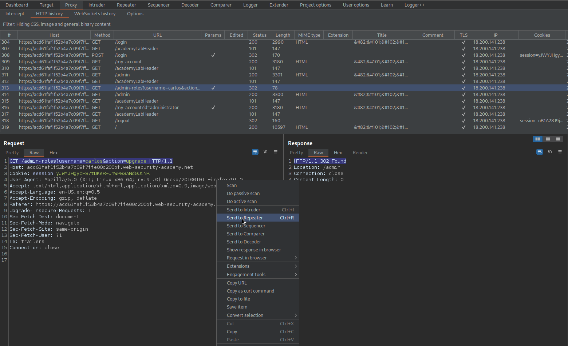Image resolution: width=568 pixels, height=346 pixels.
Task: Sort history by URL column
Action: 158,35
